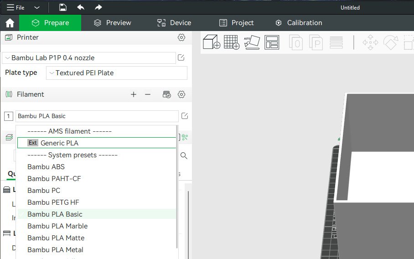Switch to the Preview tab
The width and height of the screenshot is (414, 259).
click(113, 23)
